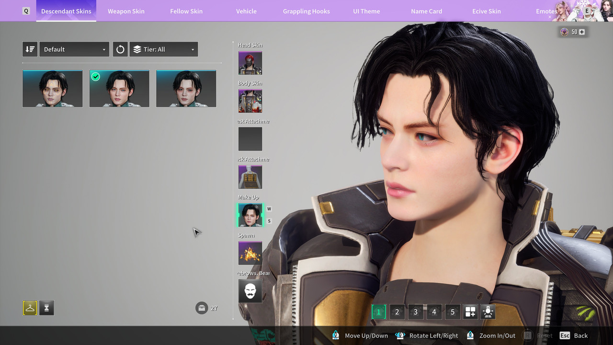Click the Q key icon before tabs

click(x=26, y=11)
